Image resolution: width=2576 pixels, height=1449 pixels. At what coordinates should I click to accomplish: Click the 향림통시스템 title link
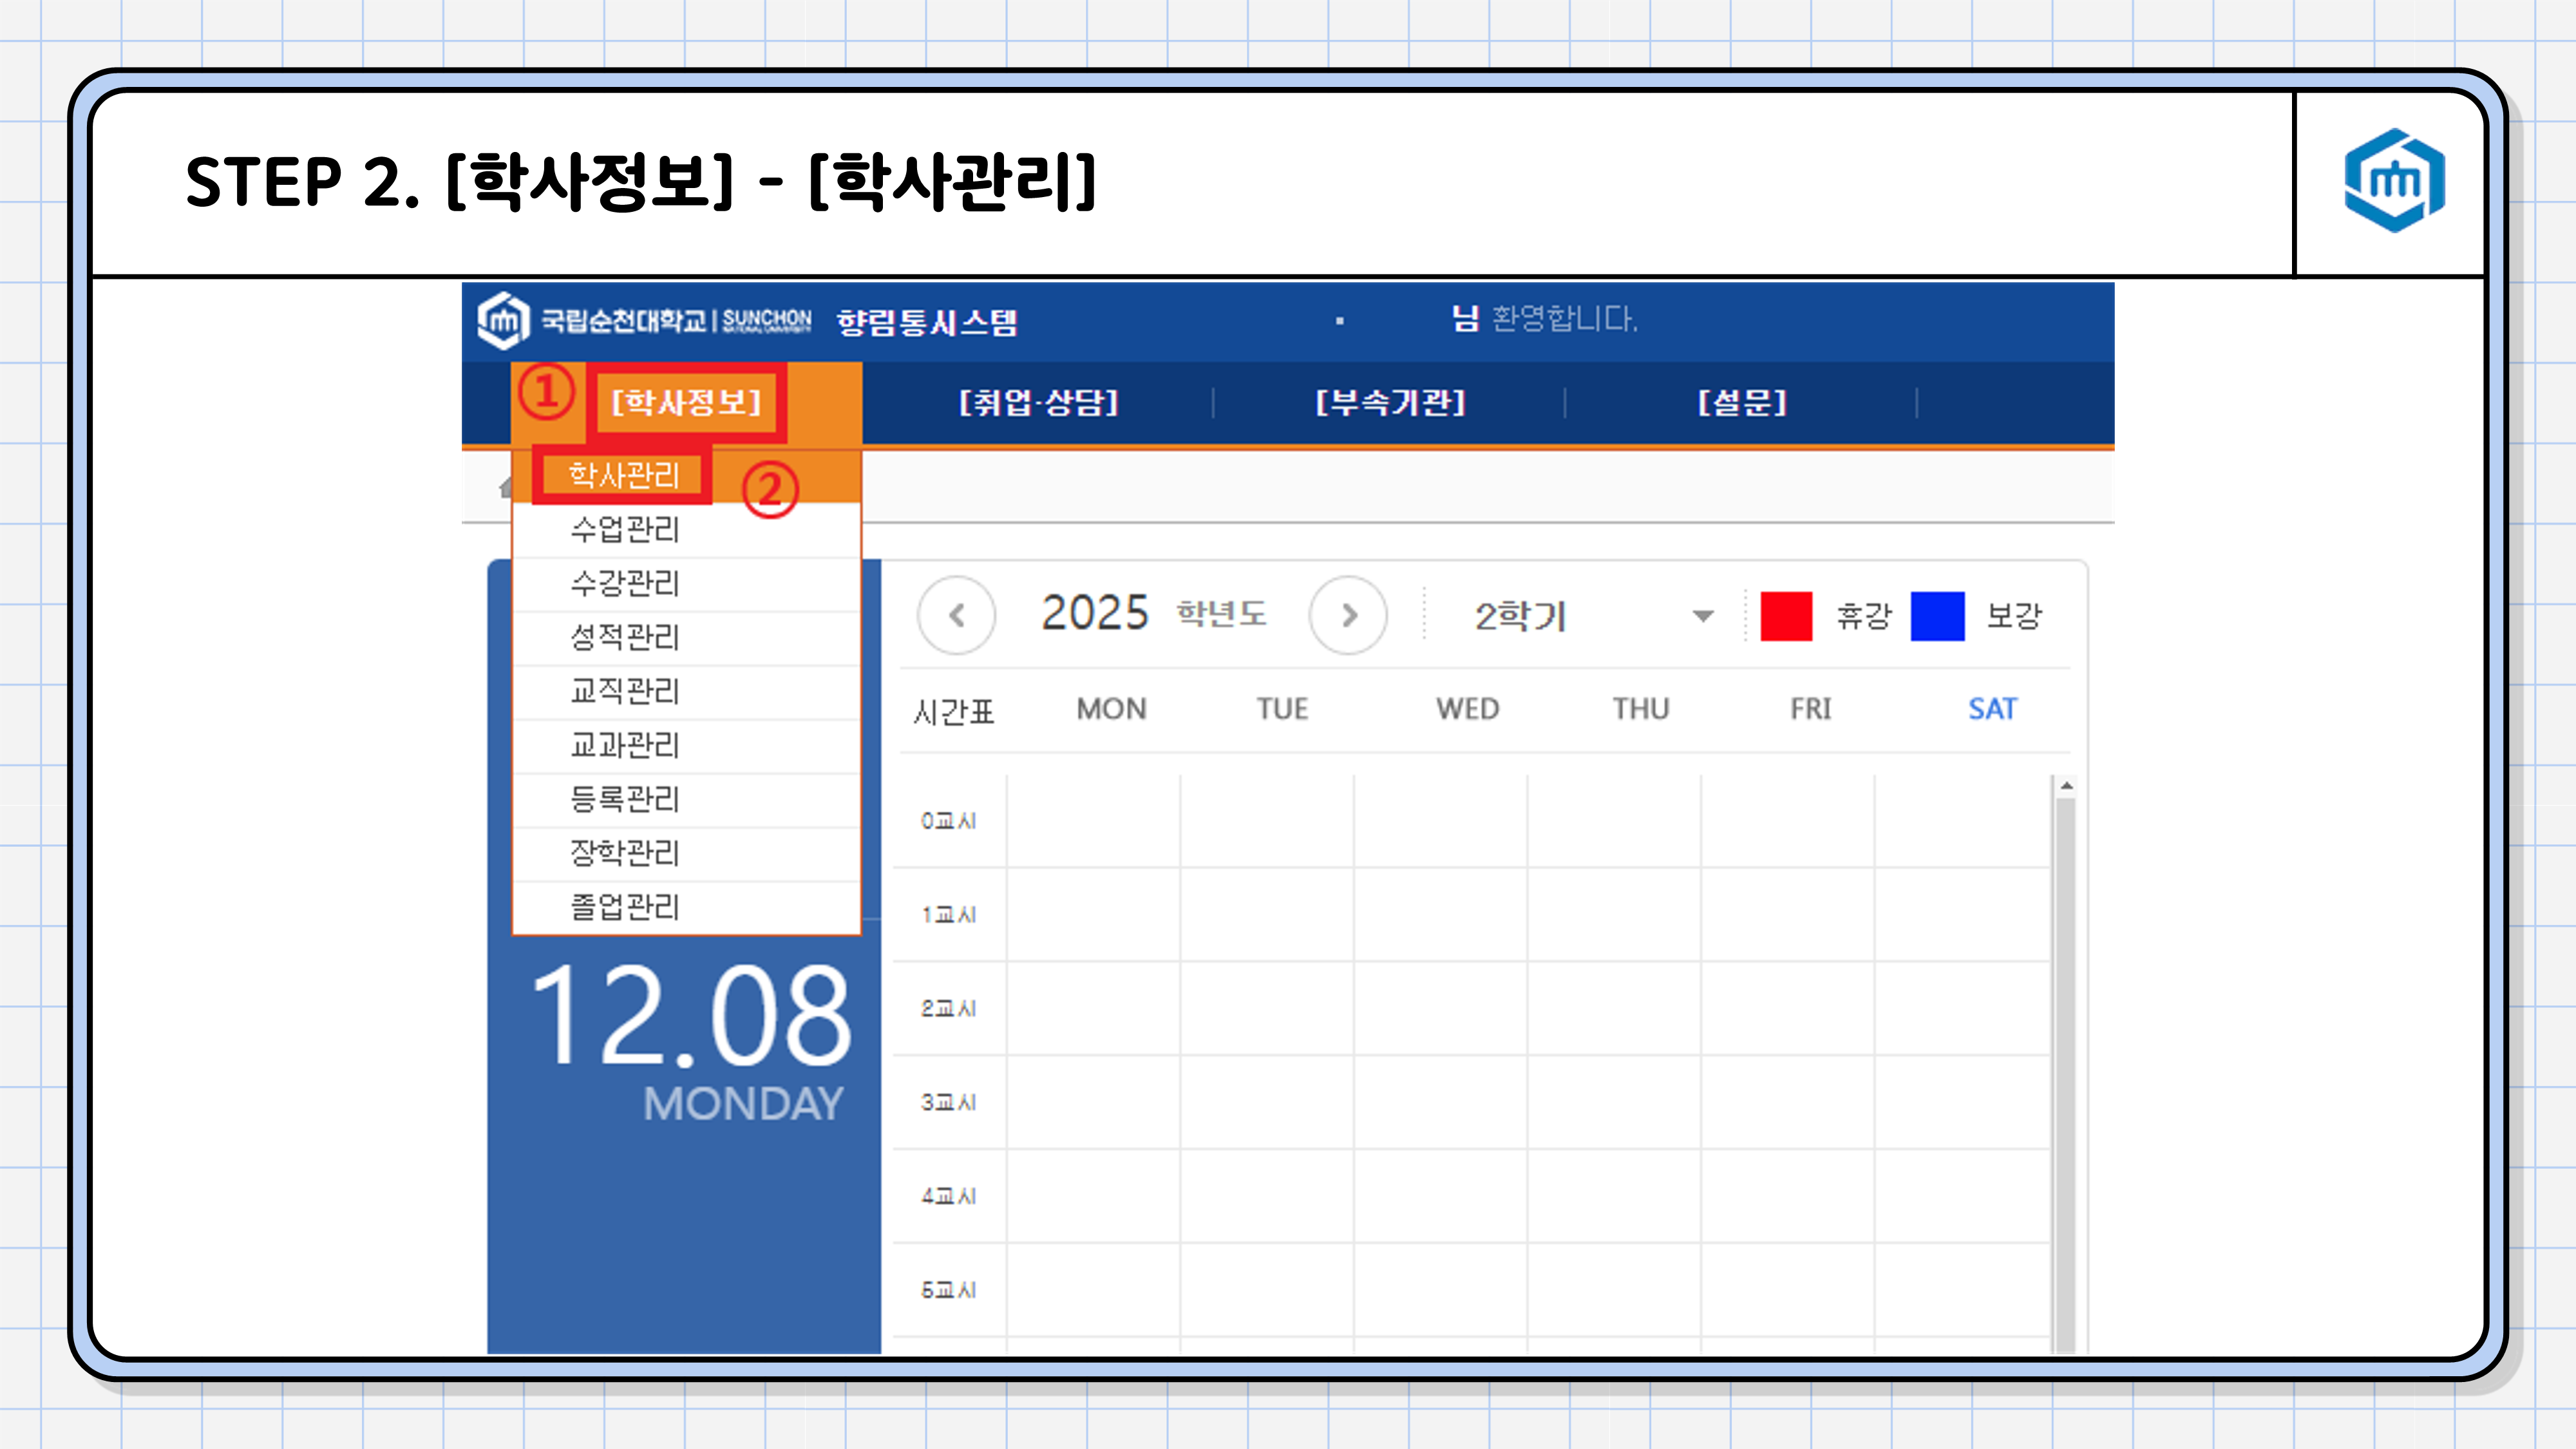pyautogui.click(x=926, y=322)
